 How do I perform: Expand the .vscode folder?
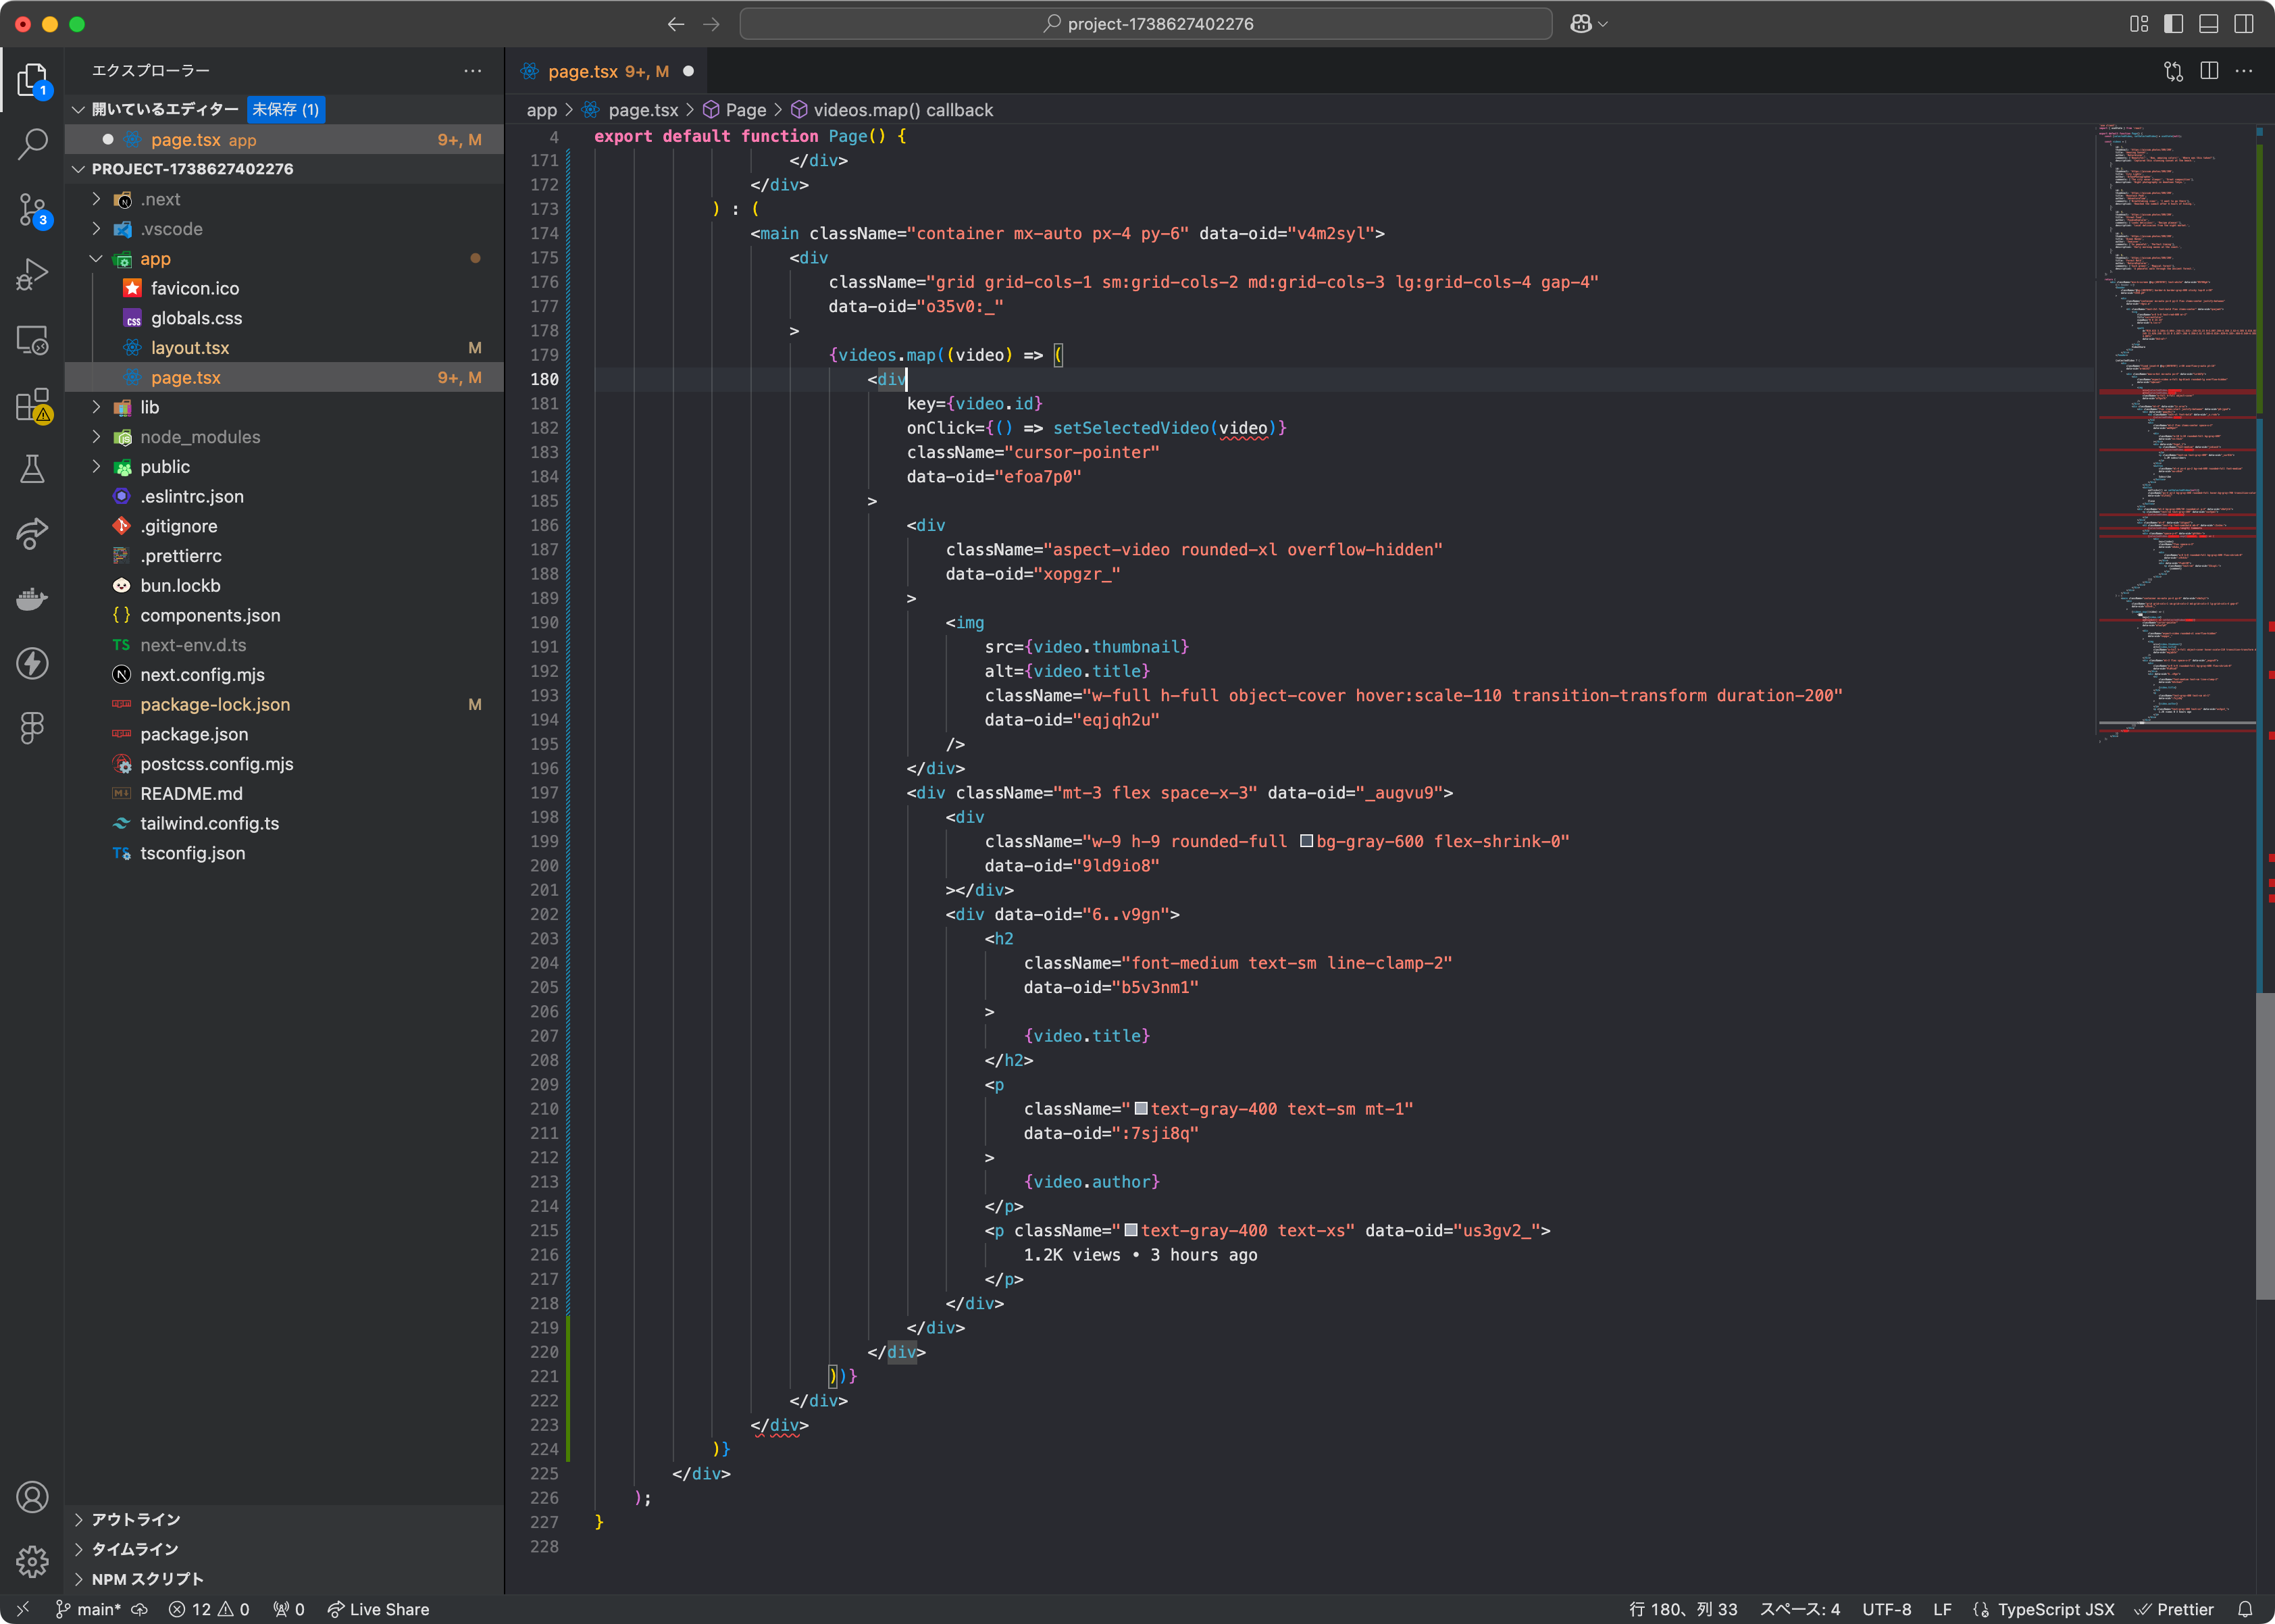click(96, 229)
